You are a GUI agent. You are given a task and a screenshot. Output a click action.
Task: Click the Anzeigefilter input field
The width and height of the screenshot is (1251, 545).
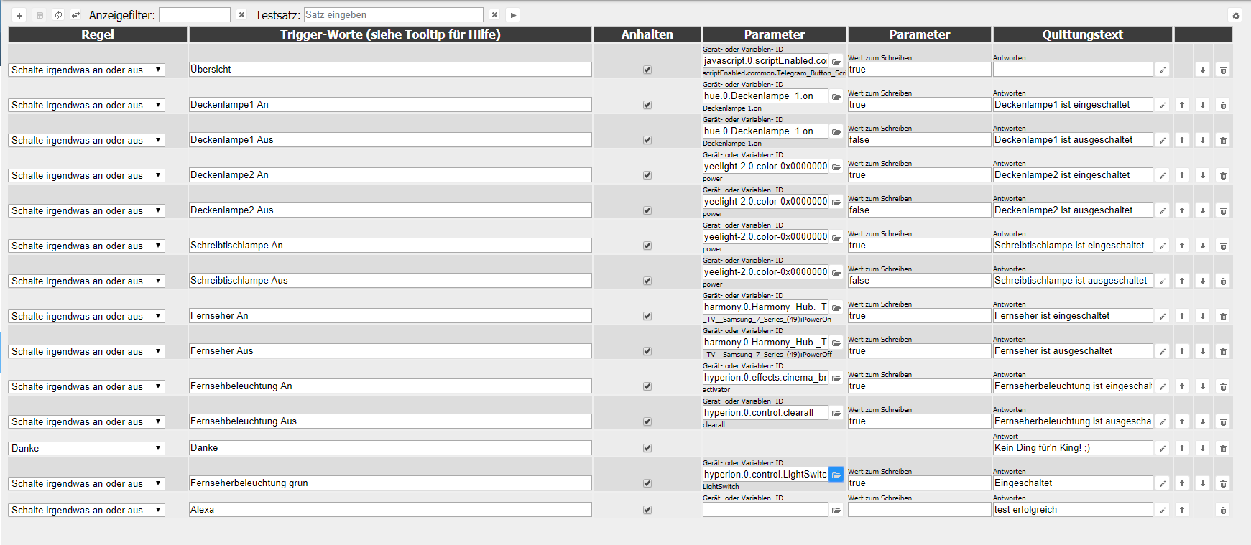(195, 14)
